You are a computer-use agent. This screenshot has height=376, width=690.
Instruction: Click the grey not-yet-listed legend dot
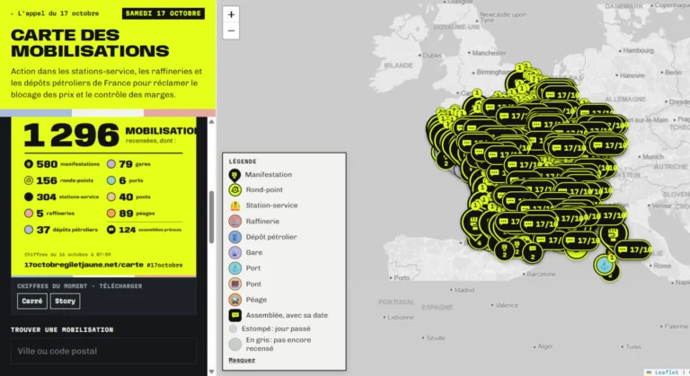coord(235,345)
